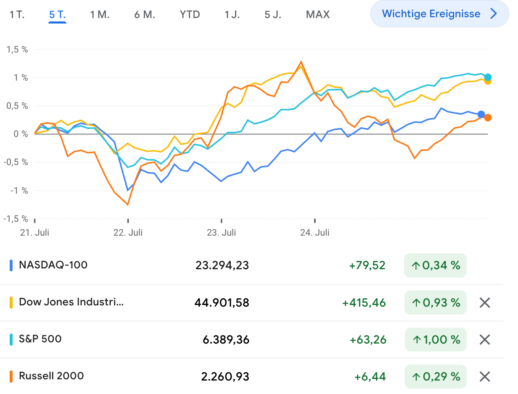Click the NASDAQ-100 0,34 % change badge
This screenshot has width=518, height=394.
435,265
